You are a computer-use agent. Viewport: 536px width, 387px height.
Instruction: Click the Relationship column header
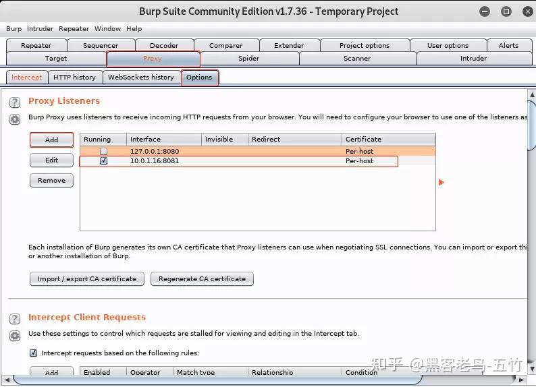[295, 371]
